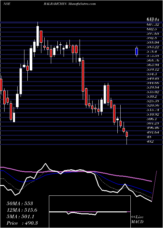Click the BALRAMCHIN ticker title
Viewport: 163px width, 228px height.
pos(55,4)
